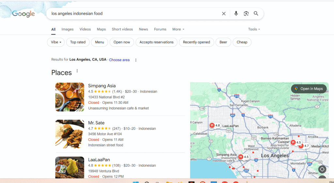Select the Borneo Kalimantan 4.5 map pin

(x=296, y=142)
